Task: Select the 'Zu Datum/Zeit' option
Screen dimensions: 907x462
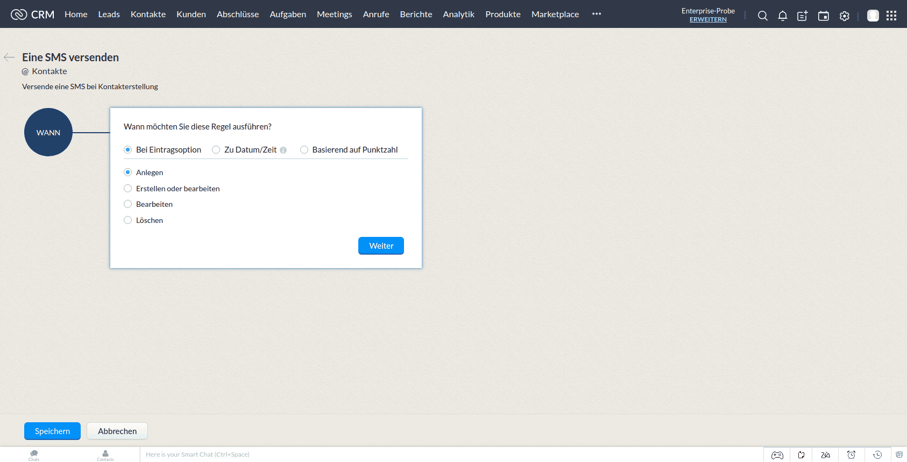Action: tap(216, 150)
